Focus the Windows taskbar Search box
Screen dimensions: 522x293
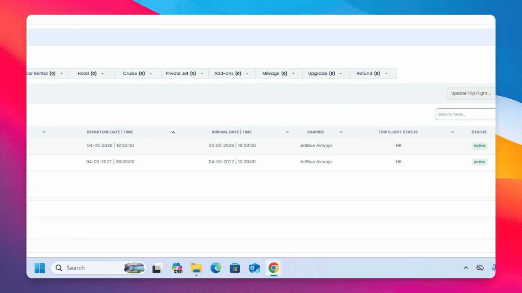point(99,268)
